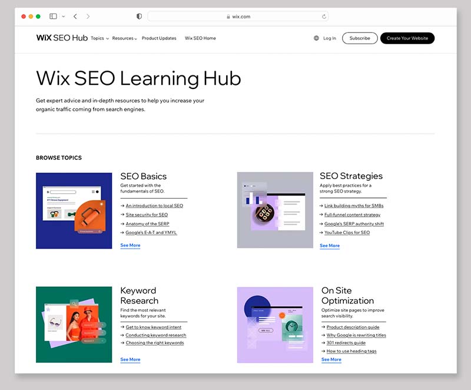
Task: Open How to use heading tags
Action: click(x=351, y=351)
